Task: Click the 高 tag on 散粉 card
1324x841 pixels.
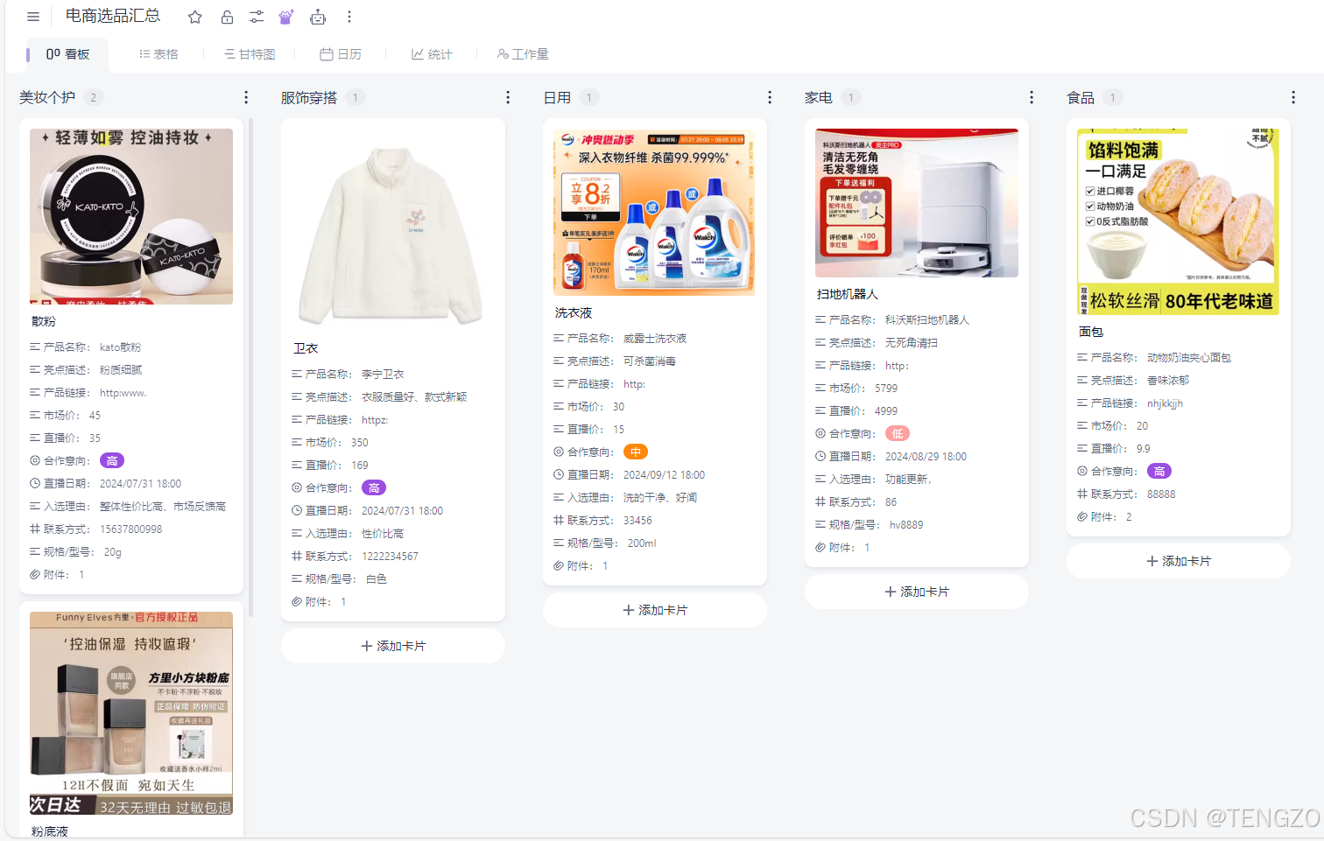Action: (x=112, y=460)
